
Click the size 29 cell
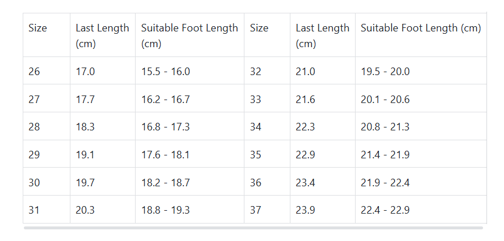tap(34, 155)
